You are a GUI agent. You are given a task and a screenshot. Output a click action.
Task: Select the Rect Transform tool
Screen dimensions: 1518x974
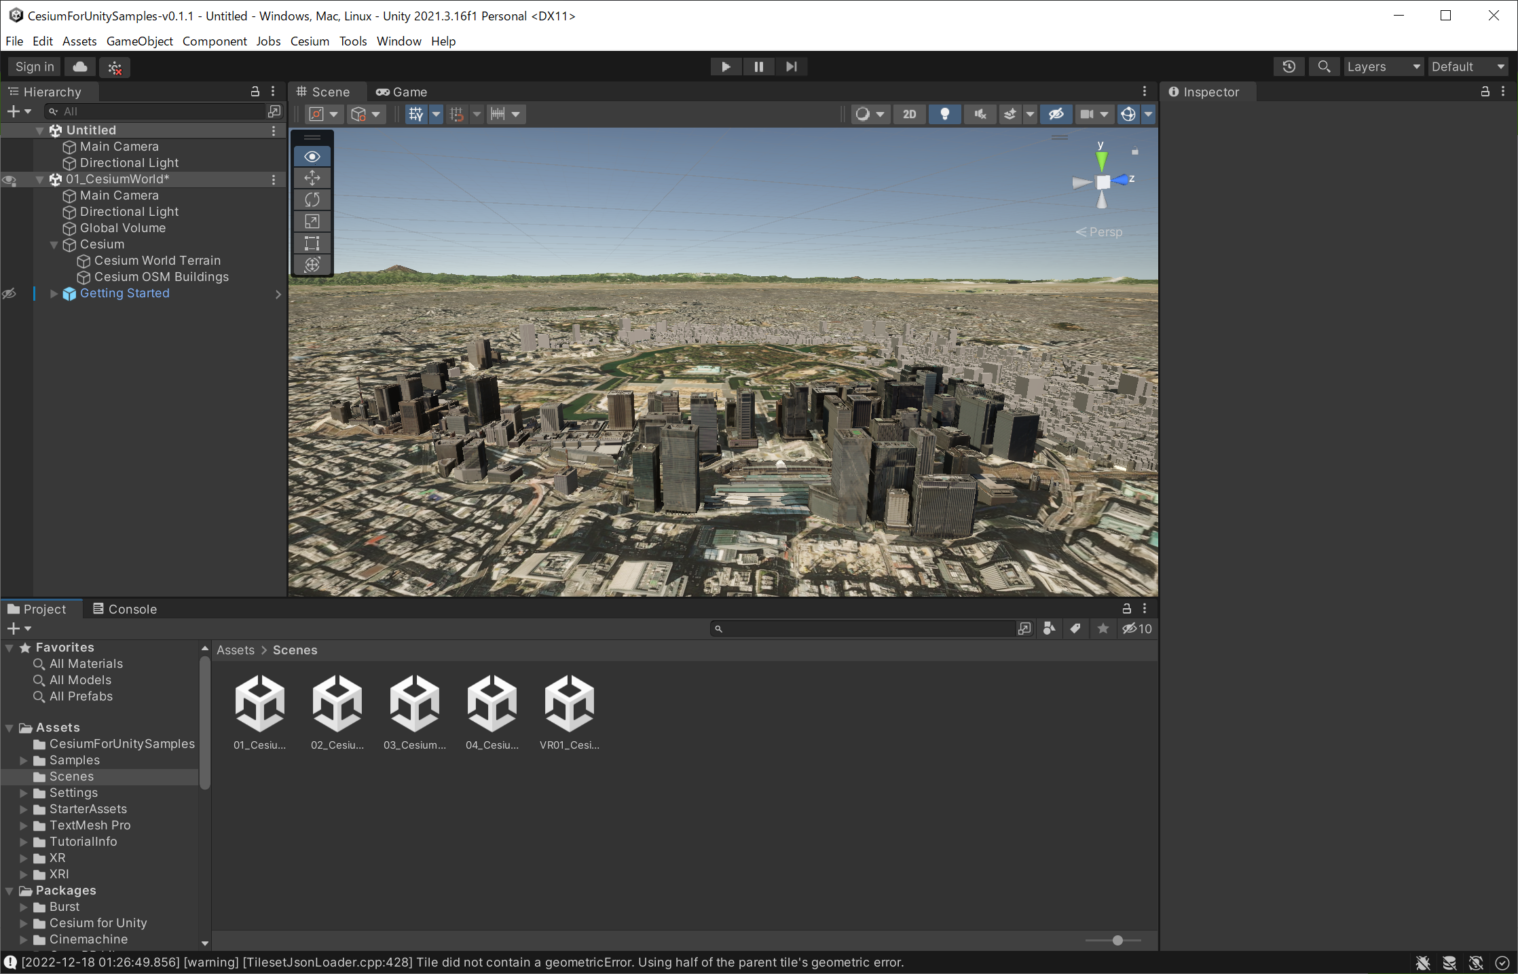click(x=312, y=243)
